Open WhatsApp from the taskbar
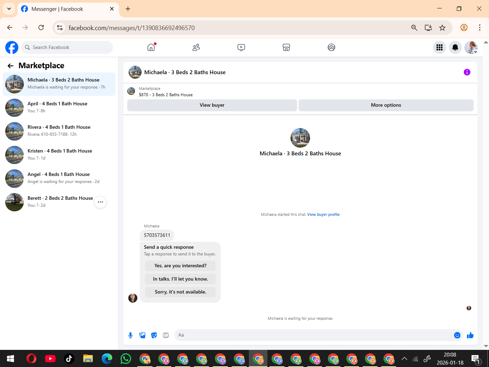489x367 pixels. coord(125,359)
